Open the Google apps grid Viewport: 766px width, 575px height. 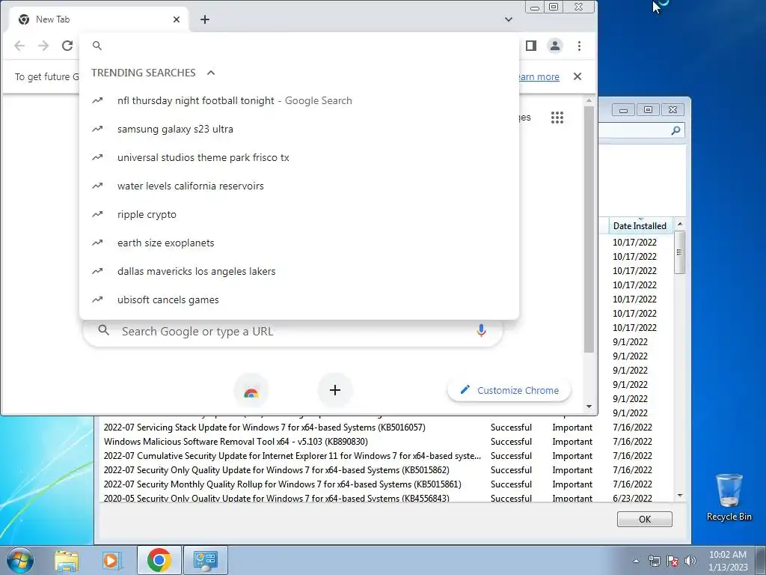(x=557, y=118)
